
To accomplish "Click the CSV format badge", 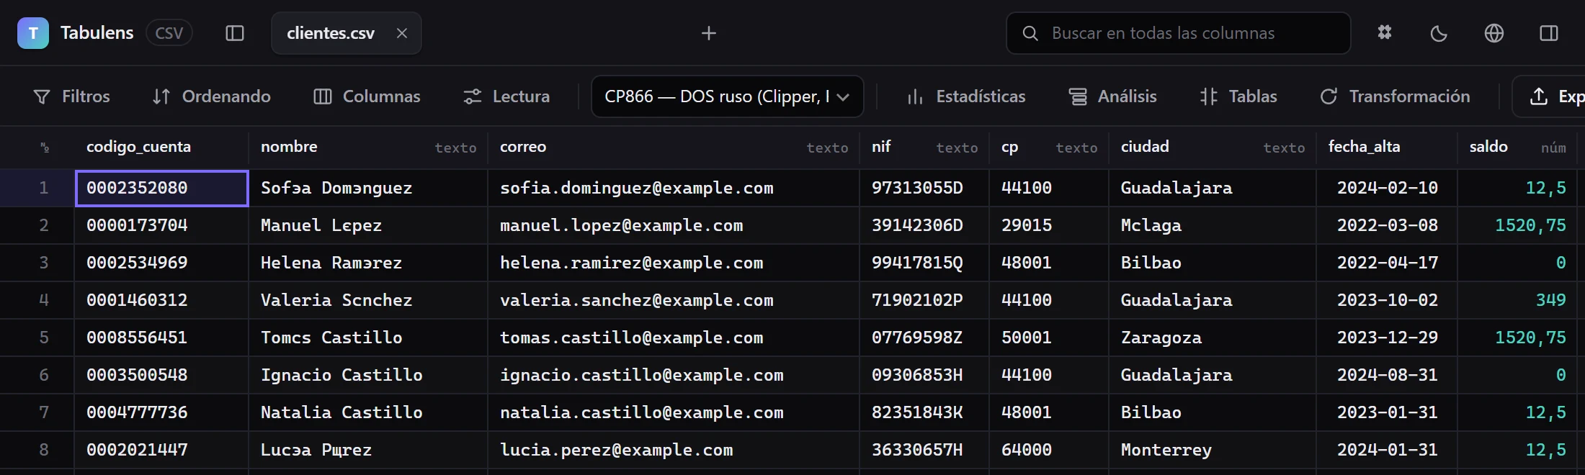I will tap(169, 33).
